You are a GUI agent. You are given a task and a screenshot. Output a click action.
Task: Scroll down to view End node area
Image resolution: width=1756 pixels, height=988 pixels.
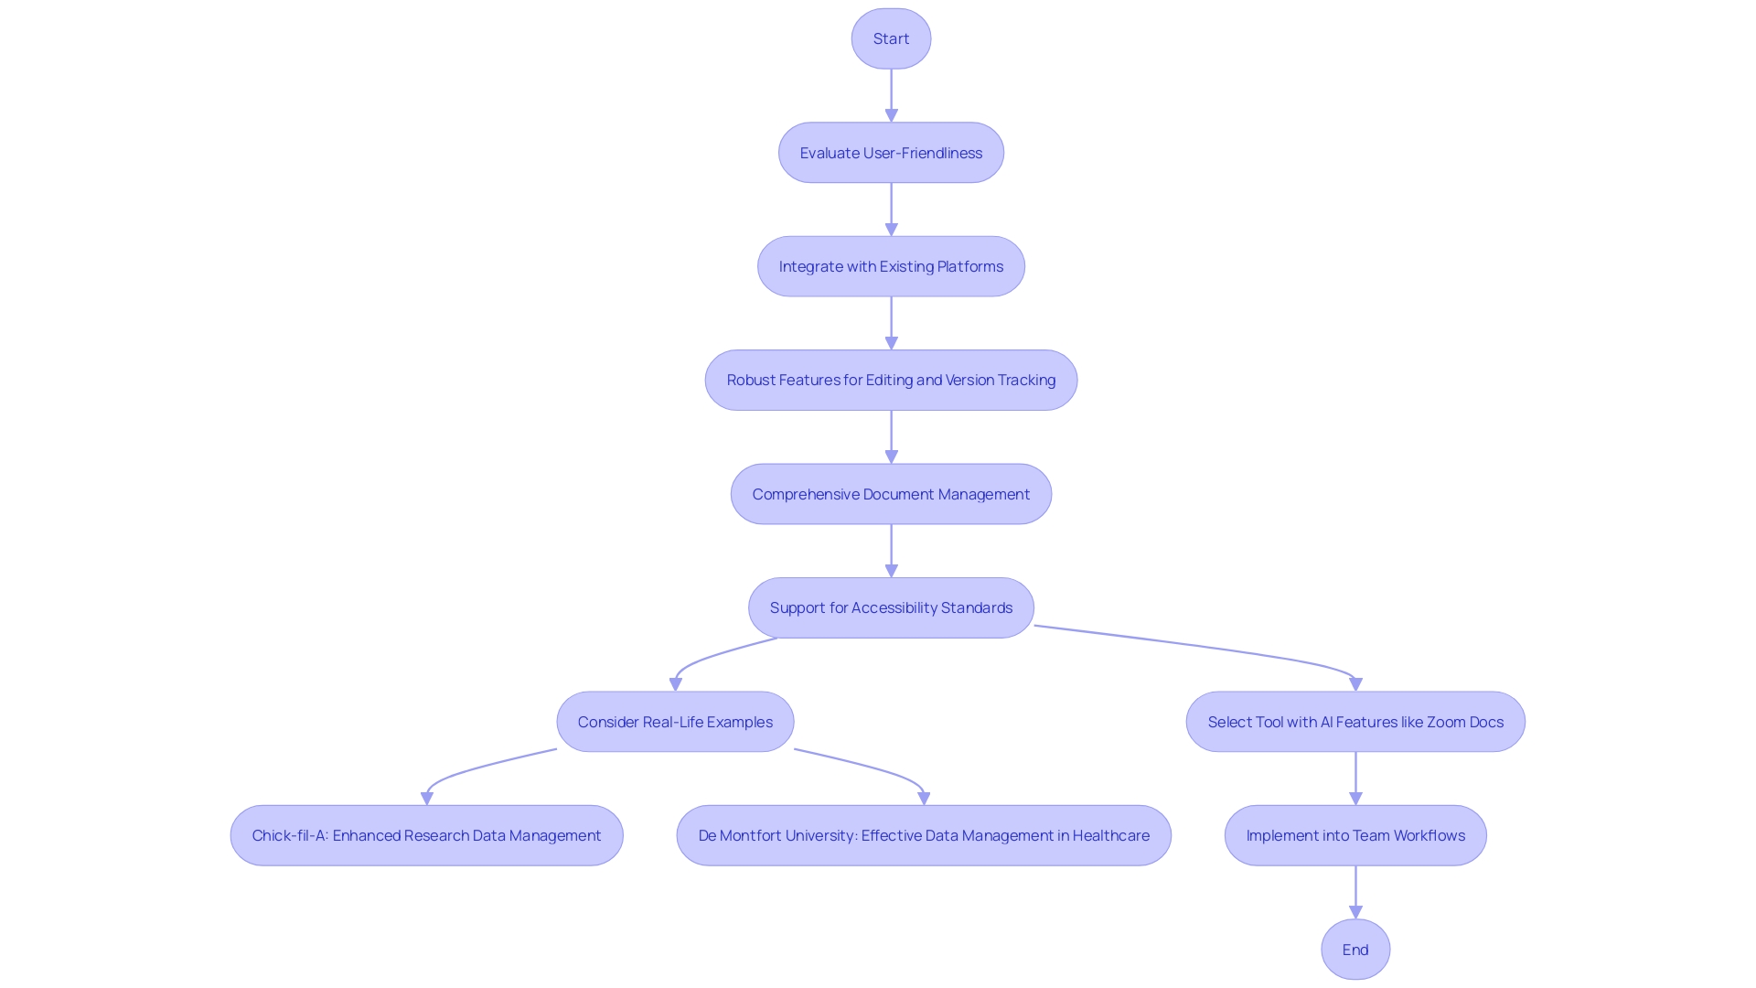coord(1355,948)
